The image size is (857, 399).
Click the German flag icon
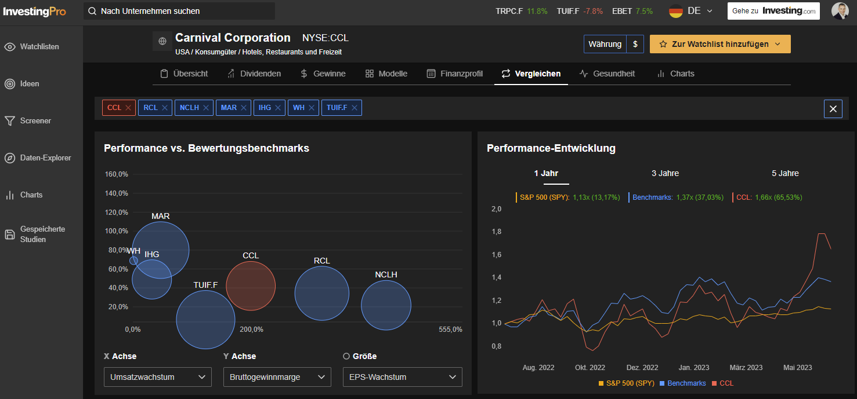coord(676,11)
